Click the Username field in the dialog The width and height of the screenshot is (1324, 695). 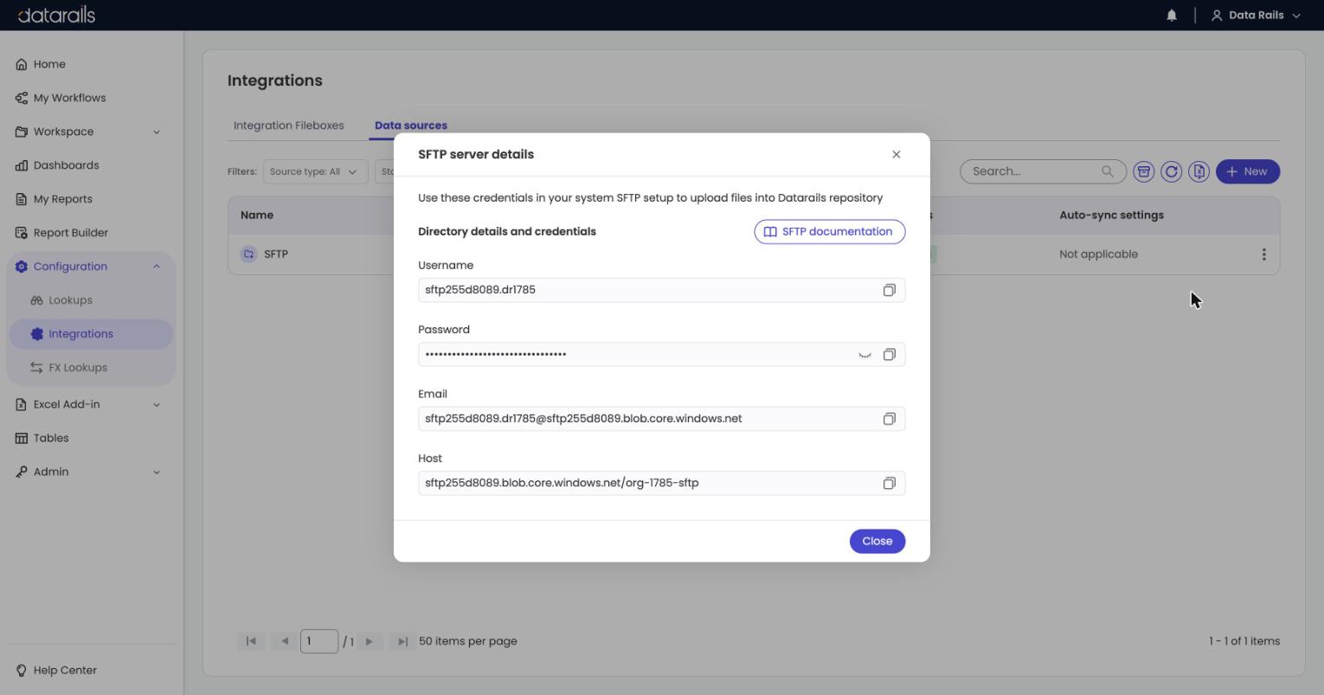(x=661, y=290)
